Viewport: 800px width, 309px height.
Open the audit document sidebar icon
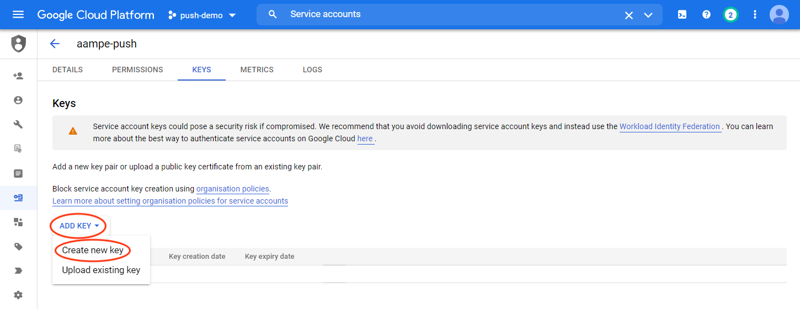(18, 148)
